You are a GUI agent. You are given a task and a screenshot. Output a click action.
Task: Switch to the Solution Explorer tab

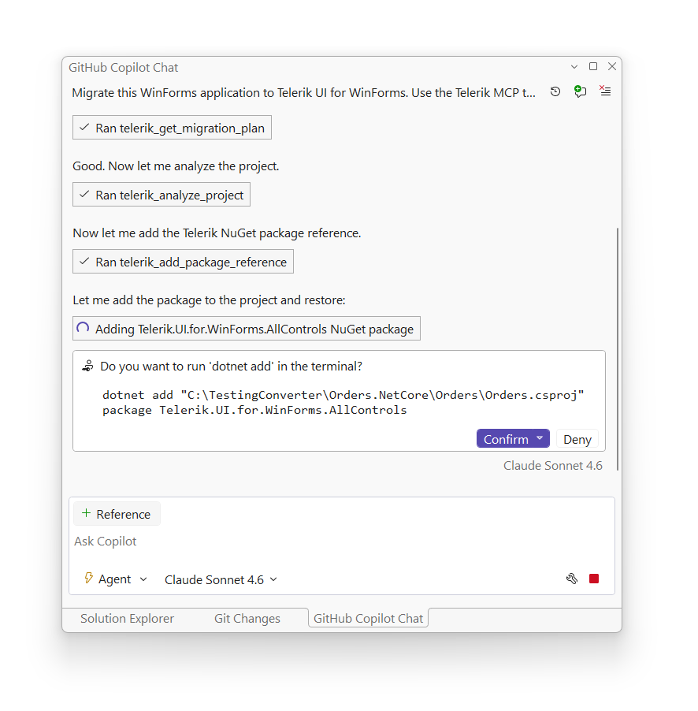pyautogui.click(x=127, y=619)
